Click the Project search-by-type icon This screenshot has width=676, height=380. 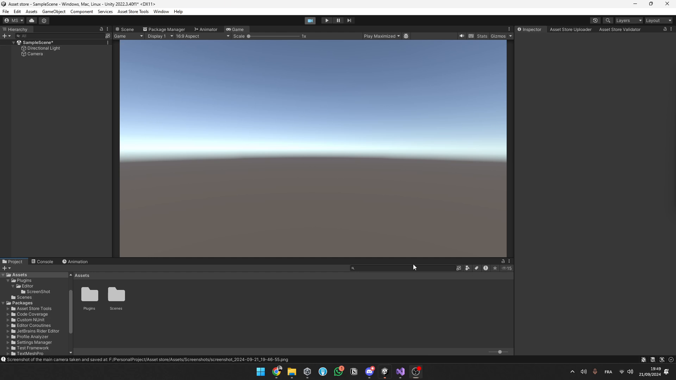[x=459, y=268]
